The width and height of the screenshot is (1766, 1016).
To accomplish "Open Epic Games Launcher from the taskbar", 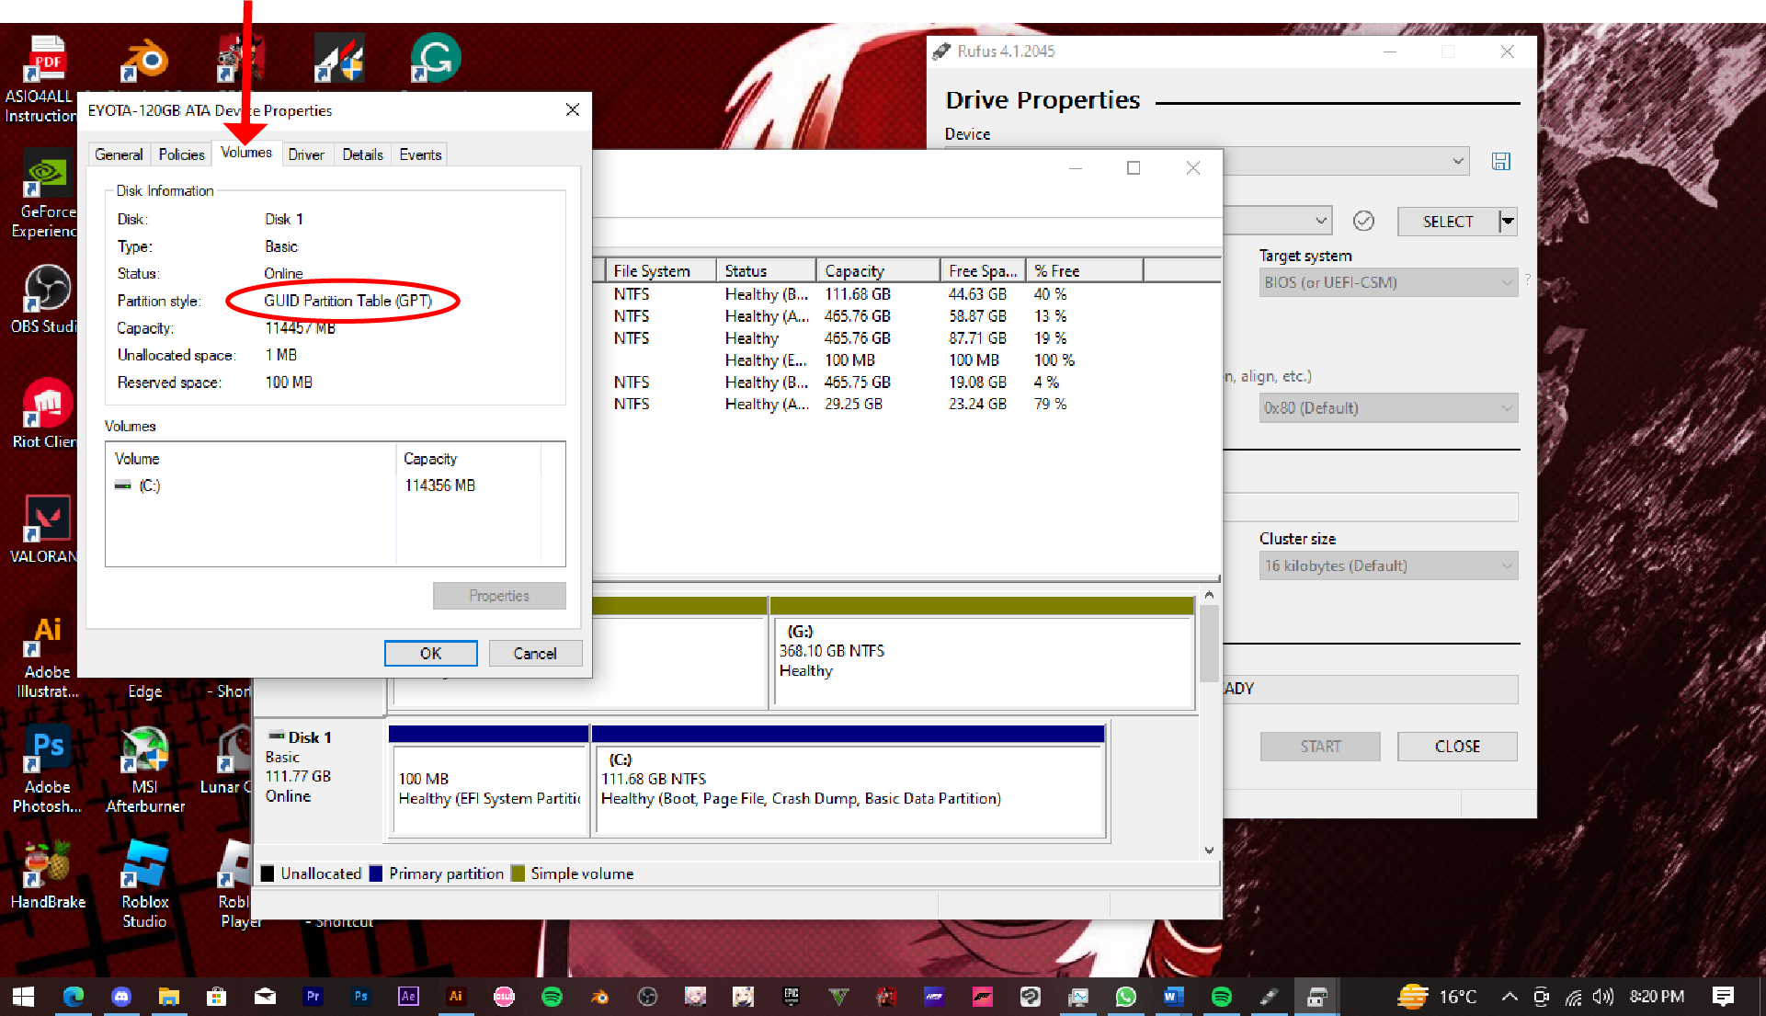I will click(x=791, y=997).
